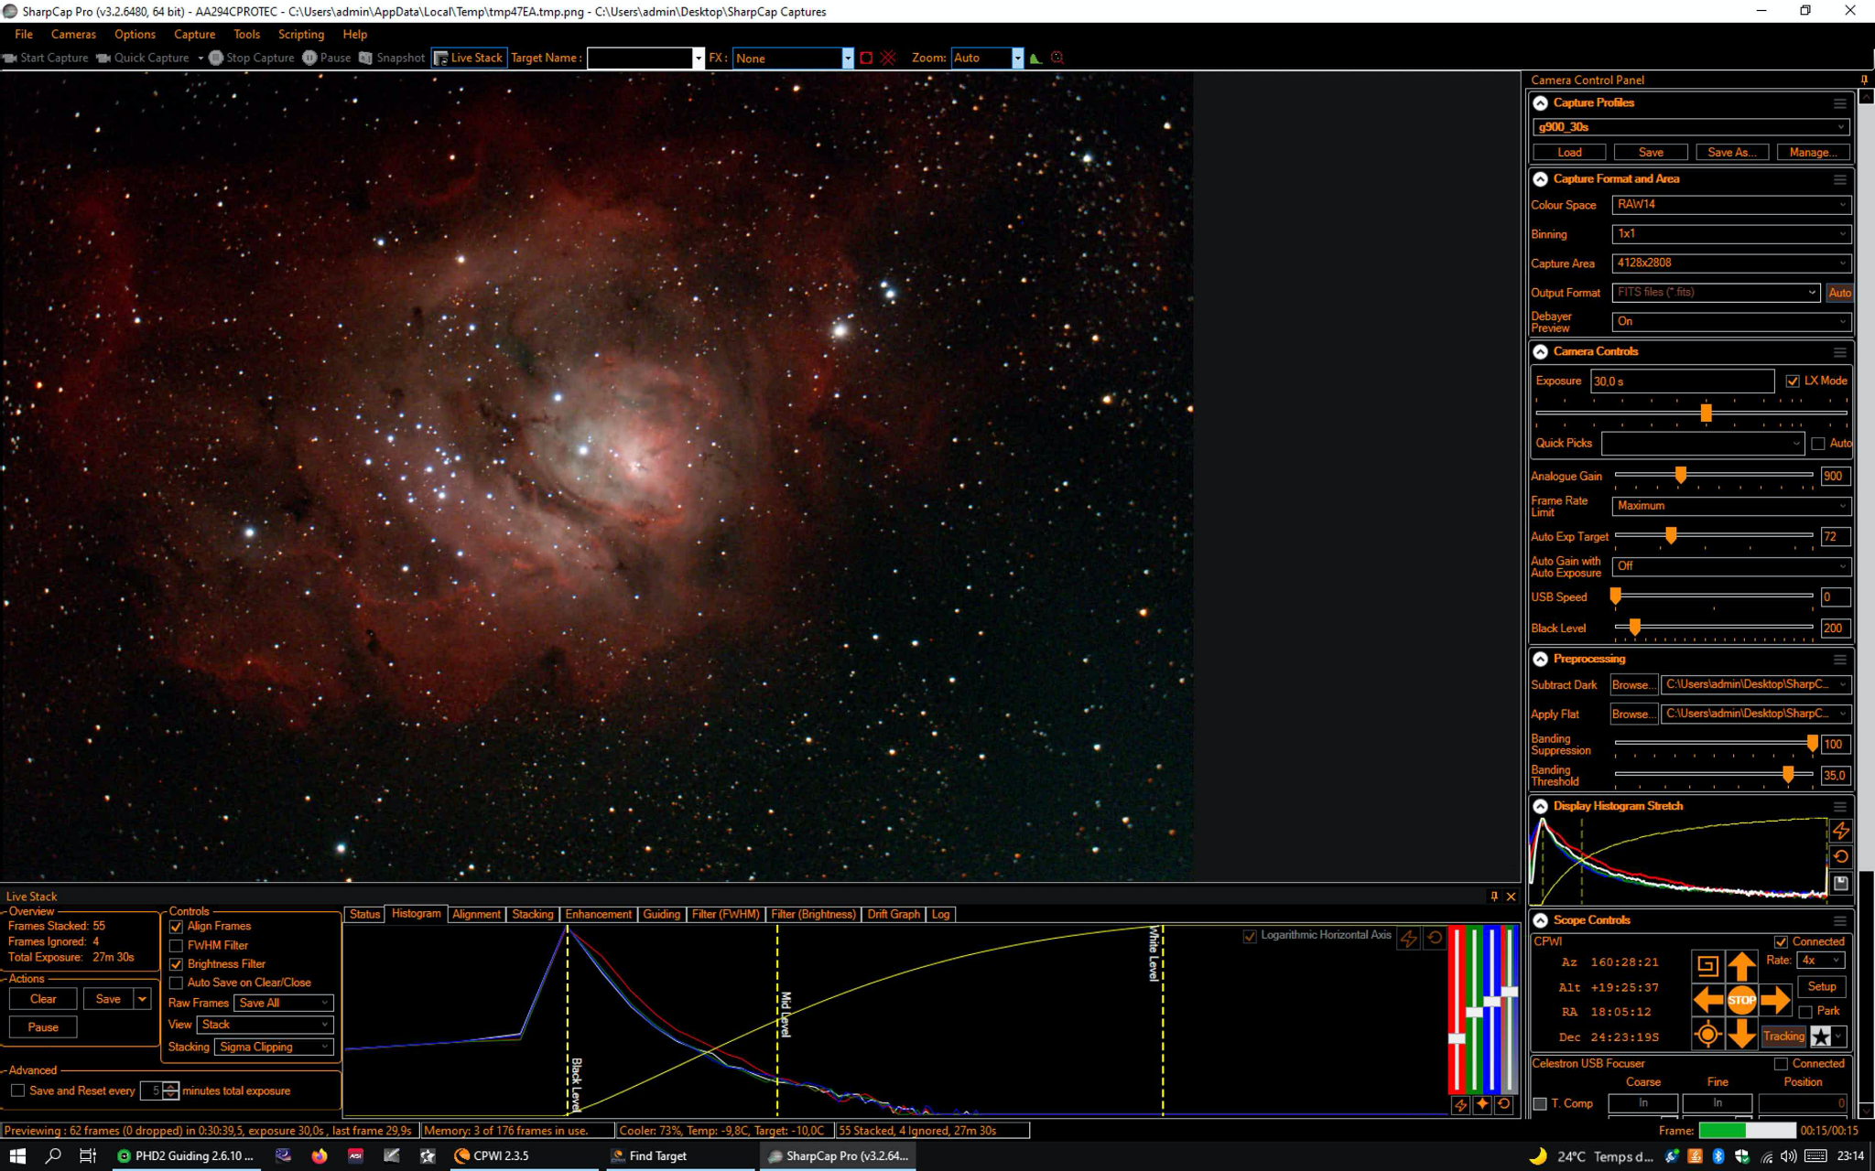Toggle the red reticule crosshair icon

point(888,58)
